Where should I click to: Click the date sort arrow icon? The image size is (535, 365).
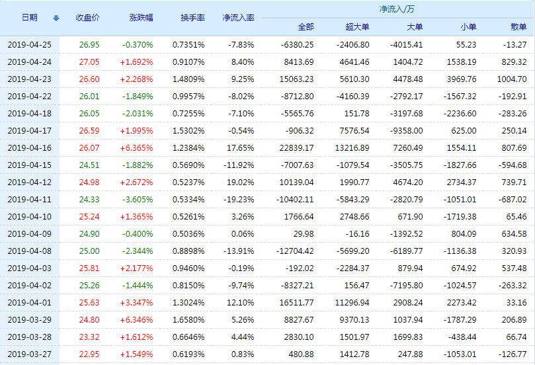56,18
